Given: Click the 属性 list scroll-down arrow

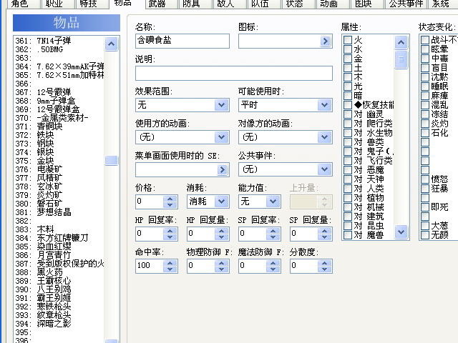Looking at the screenshot, I should [x=401, y=232].
